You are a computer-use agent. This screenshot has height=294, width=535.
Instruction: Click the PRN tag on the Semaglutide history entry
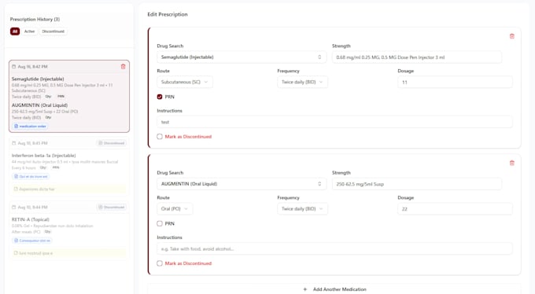(61, 97)
